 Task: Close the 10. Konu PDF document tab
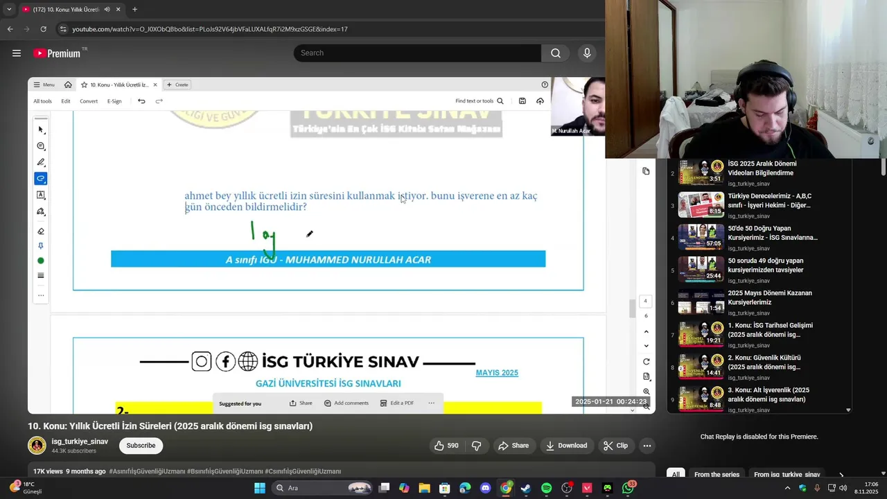155,85
